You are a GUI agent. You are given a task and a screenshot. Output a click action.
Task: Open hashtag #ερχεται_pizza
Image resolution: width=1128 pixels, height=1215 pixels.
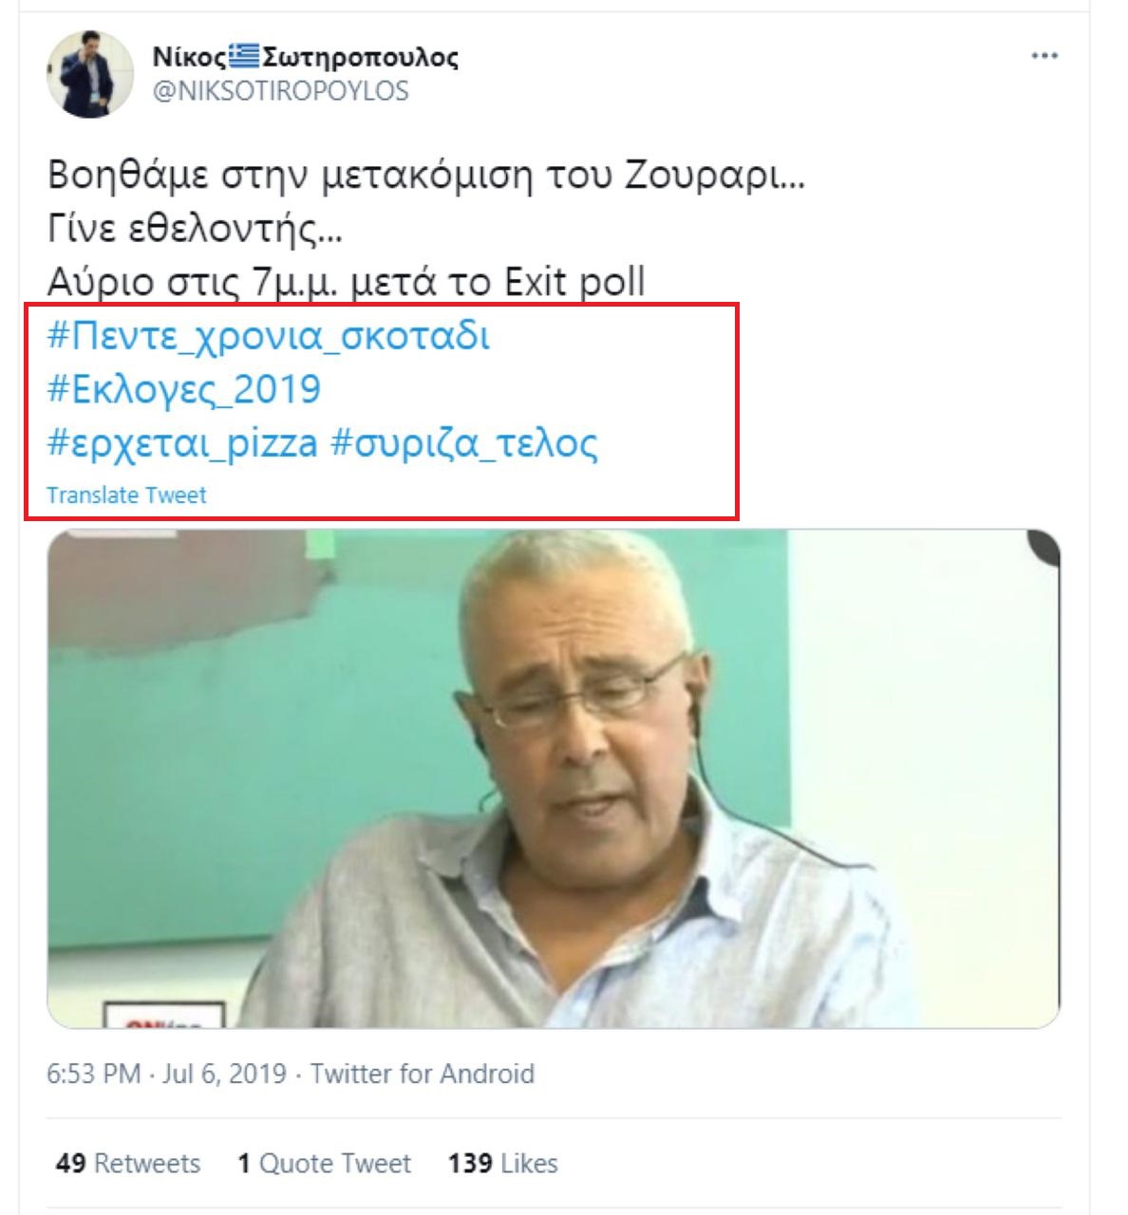click(182, 442)
